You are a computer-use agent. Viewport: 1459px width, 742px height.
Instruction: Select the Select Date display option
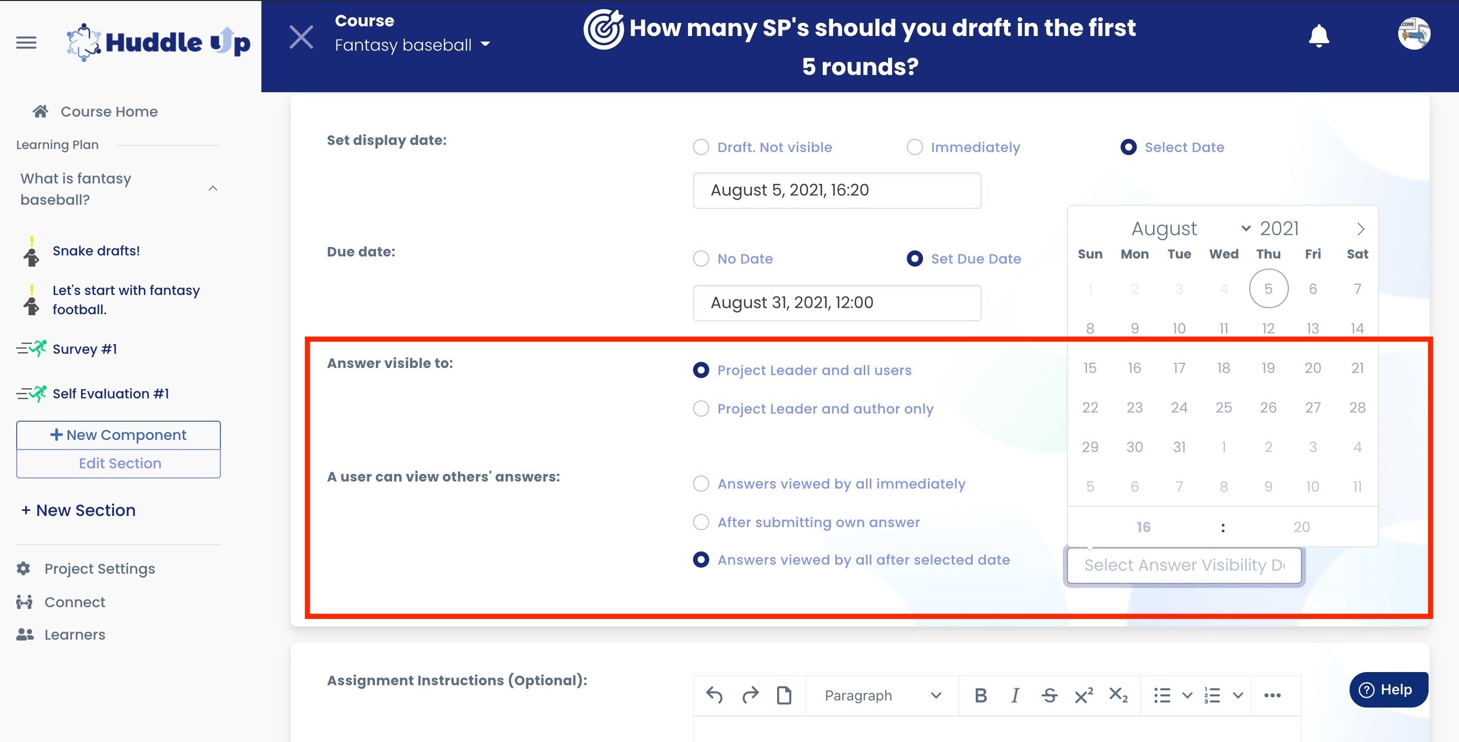coord(1128,147)
